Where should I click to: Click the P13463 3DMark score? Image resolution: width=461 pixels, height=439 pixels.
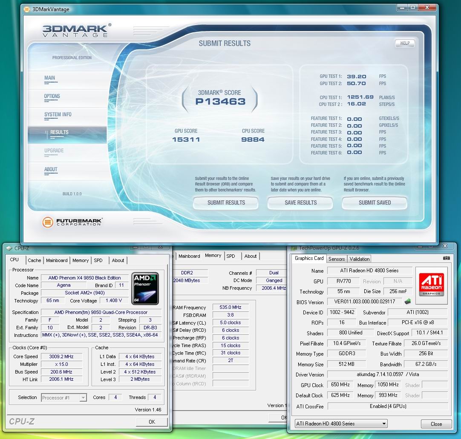[x=220, y=102]
